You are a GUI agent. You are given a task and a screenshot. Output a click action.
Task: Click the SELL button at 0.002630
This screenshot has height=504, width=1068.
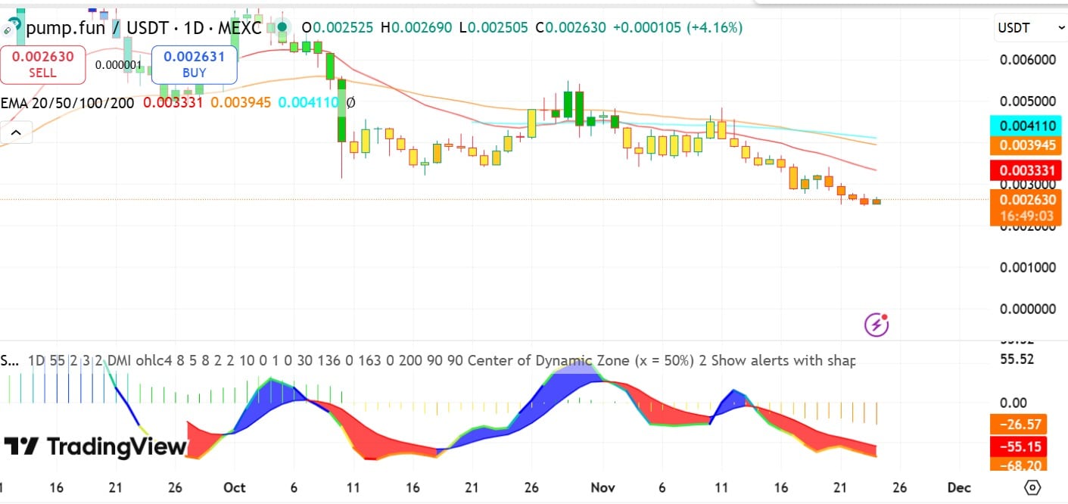(42, 64)
